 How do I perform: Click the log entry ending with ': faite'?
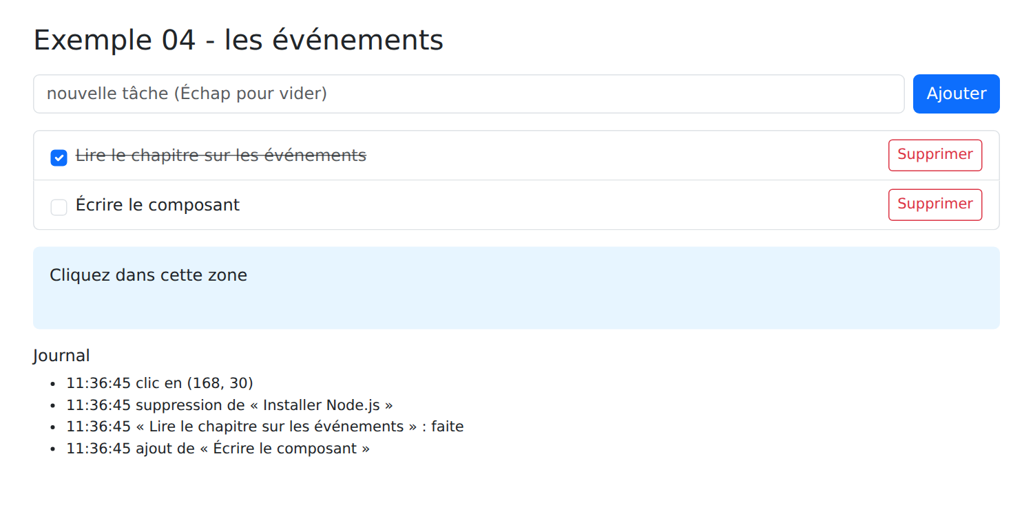(265, 427)
